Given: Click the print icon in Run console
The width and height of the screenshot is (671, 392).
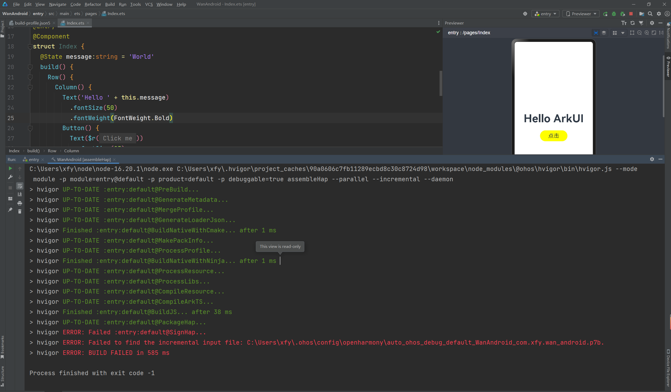Looking at the screenshot, I should pos(20,203).
